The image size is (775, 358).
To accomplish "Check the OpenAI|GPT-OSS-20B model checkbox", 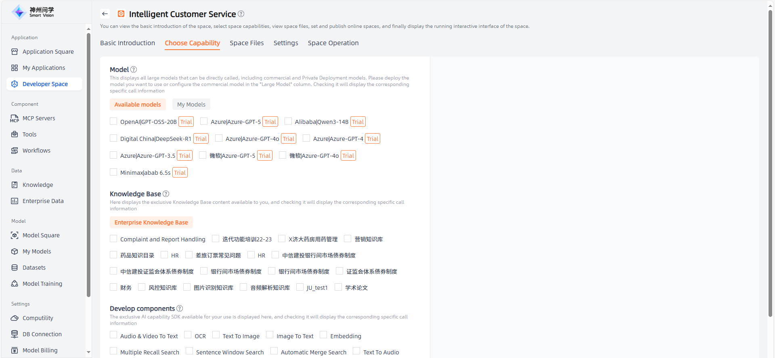I will click(113, 121).
